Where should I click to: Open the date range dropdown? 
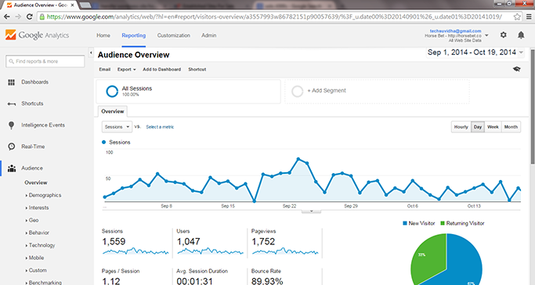[475, 52]
